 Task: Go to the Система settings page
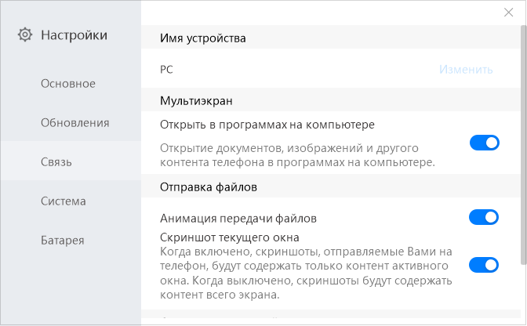64,201
